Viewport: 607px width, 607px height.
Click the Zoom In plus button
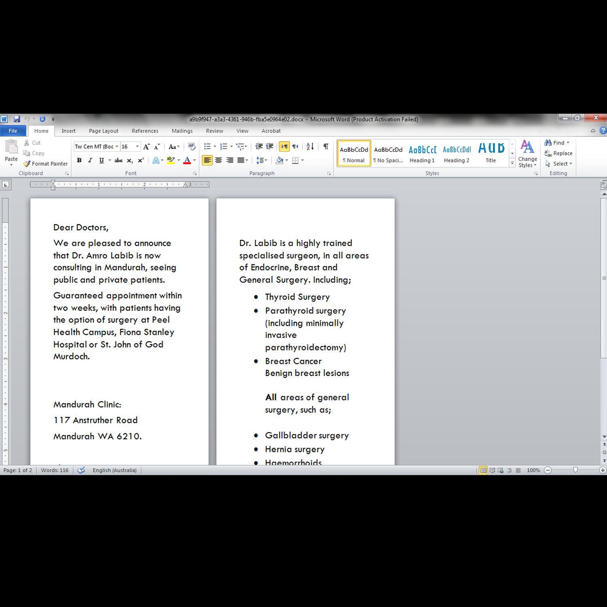pyautogui.click(x=603, y=470)
